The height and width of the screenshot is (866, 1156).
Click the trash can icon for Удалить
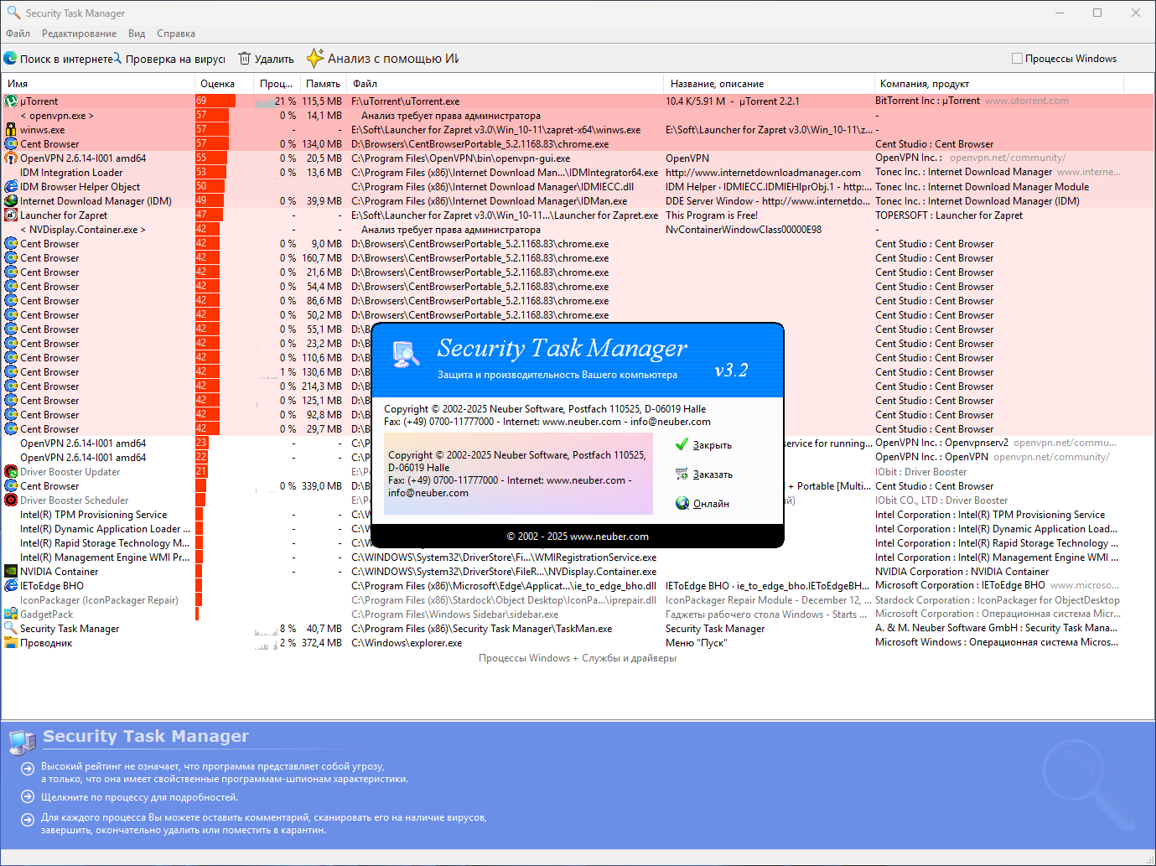click(x=245, y=59)
